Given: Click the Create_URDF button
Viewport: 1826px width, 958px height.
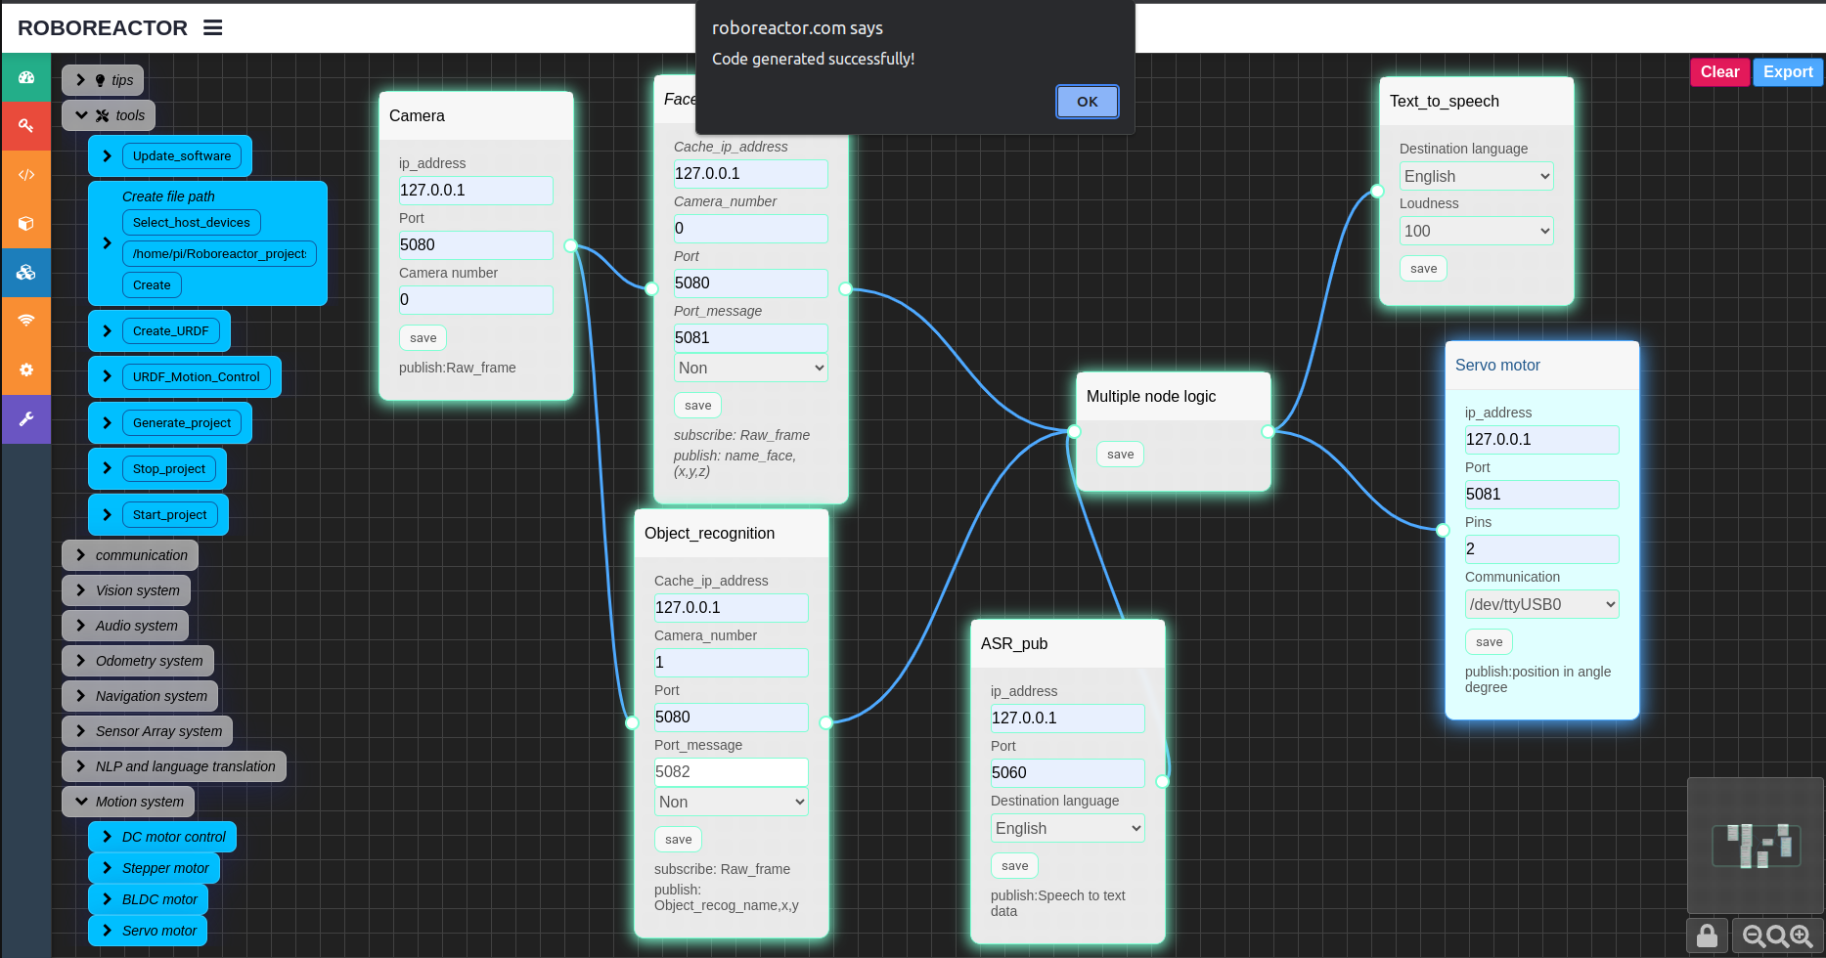Looking at the screenshot, I should click(171, 331).
